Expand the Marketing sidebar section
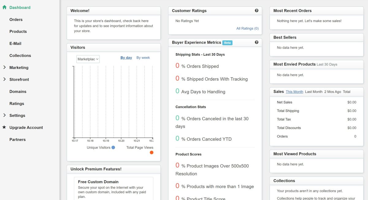The width and height of the screenshot is (368, 200). (x=4, y=67)
